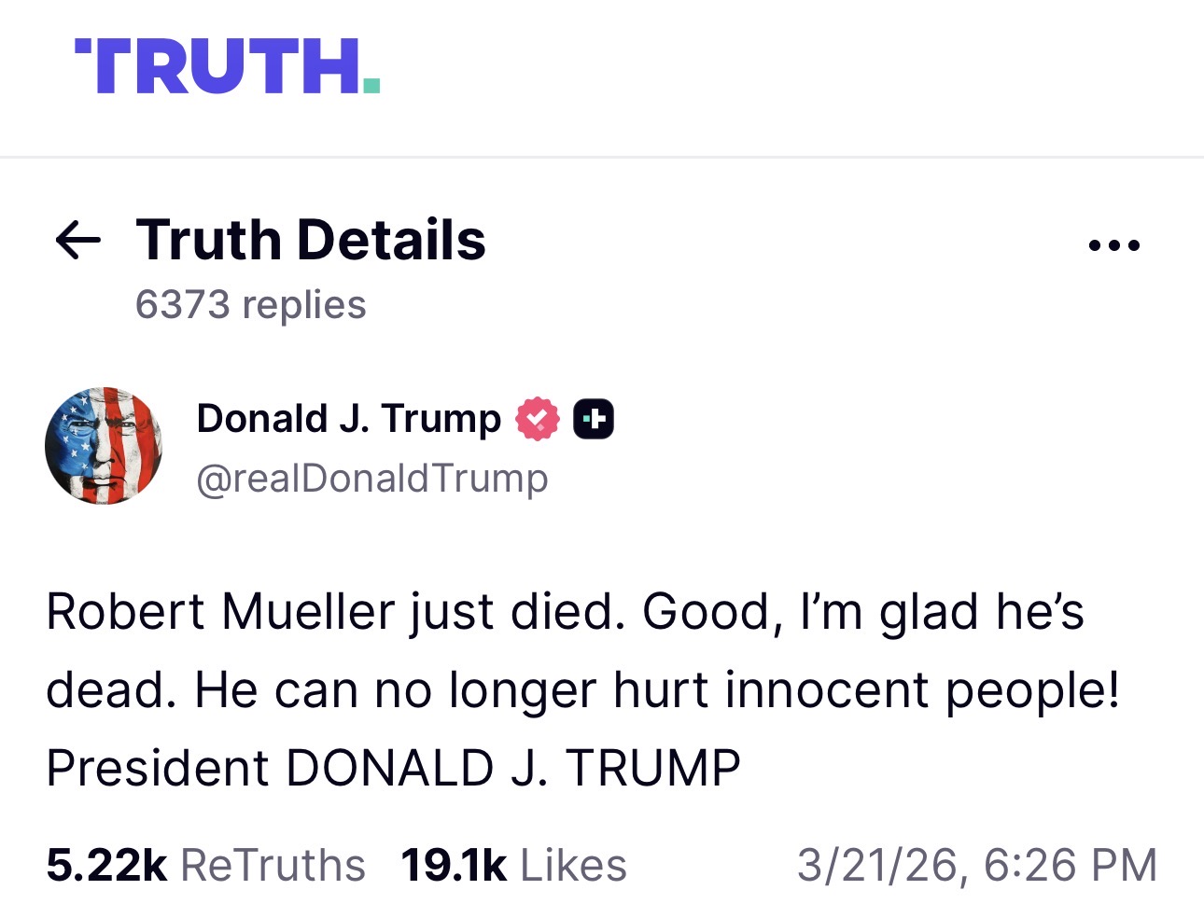This screenshot has height=904, width=1204.
Task: Click the 3/21/26 timestamp
Action: tap(976, 864)
